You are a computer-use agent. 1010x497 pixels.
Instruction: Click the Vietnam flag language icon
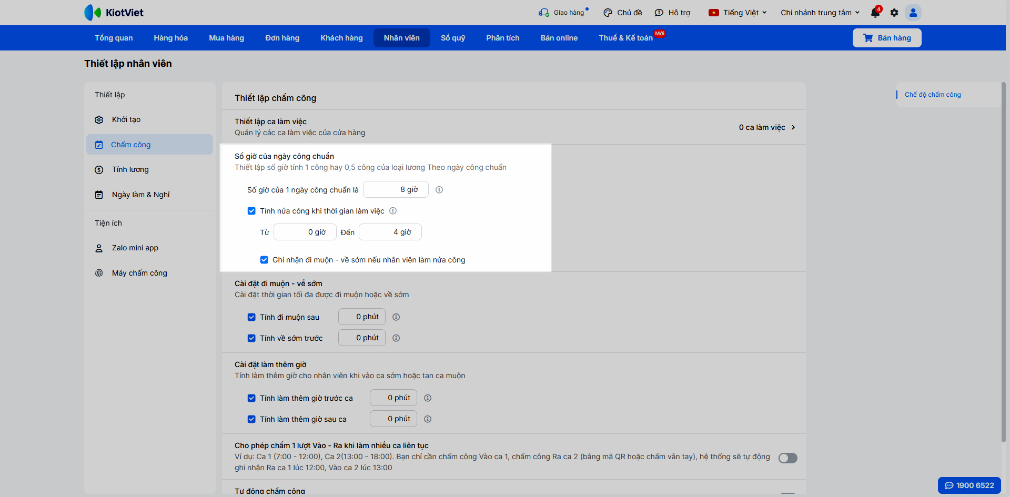(714, 13)
